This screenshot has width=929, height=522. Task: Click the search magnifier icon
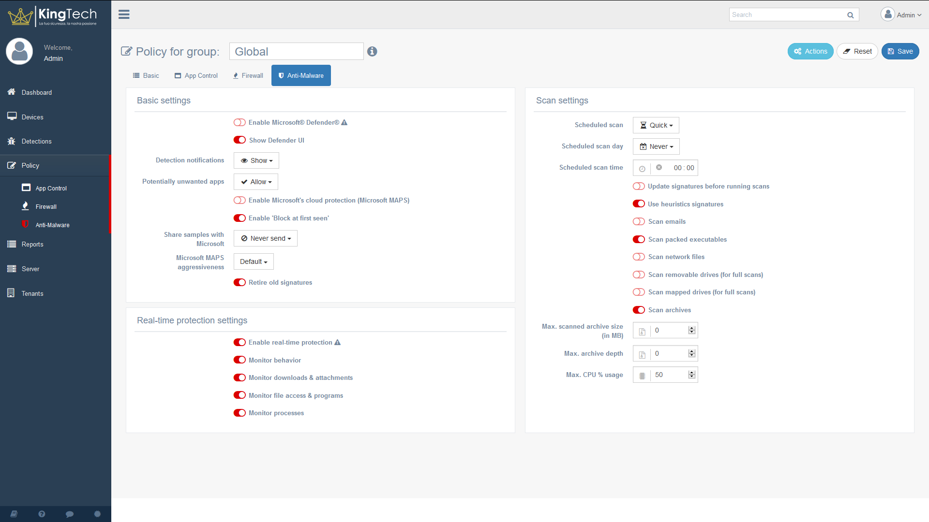(x=850, y=15)
